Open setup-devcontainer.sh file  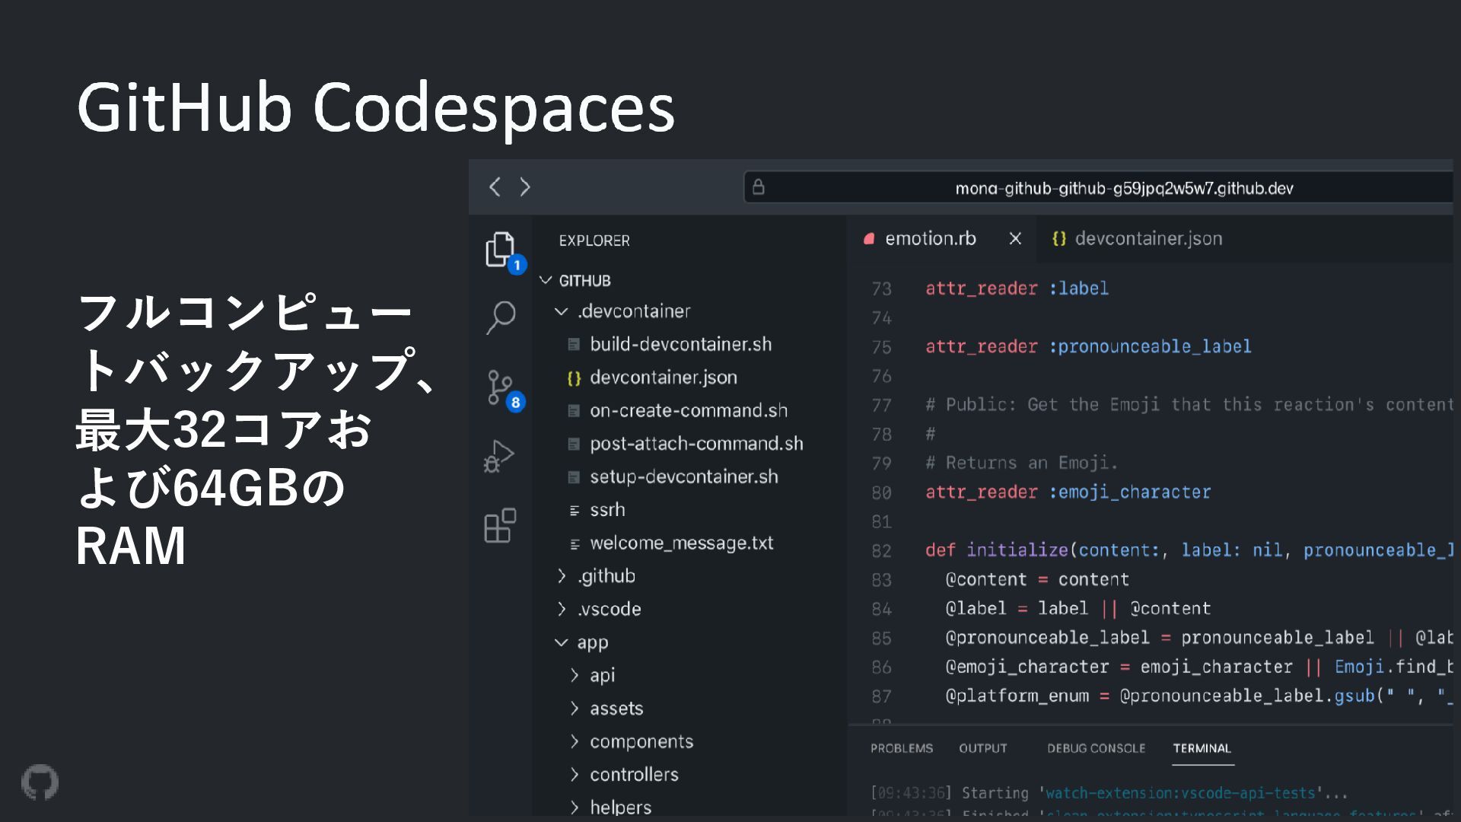(683, 477)
